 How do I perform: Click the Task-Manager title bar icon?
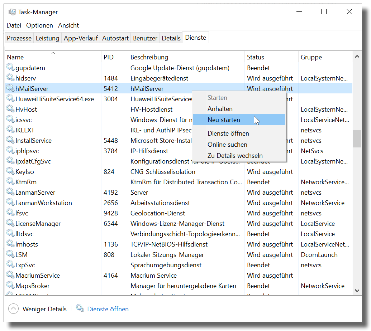(x=12, y=12)
